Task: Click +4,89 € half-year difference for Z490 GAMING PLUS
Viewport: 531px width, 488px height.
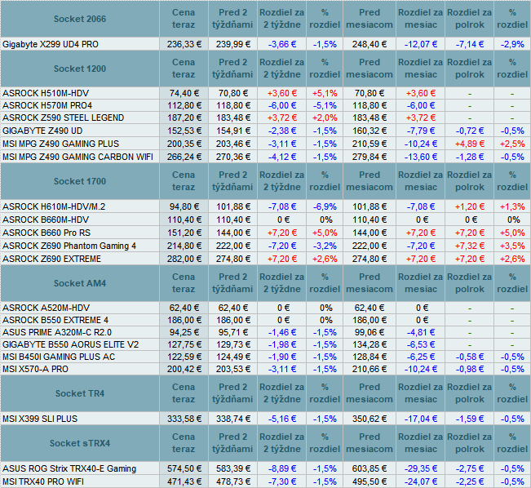Action: tap(470, 144)
